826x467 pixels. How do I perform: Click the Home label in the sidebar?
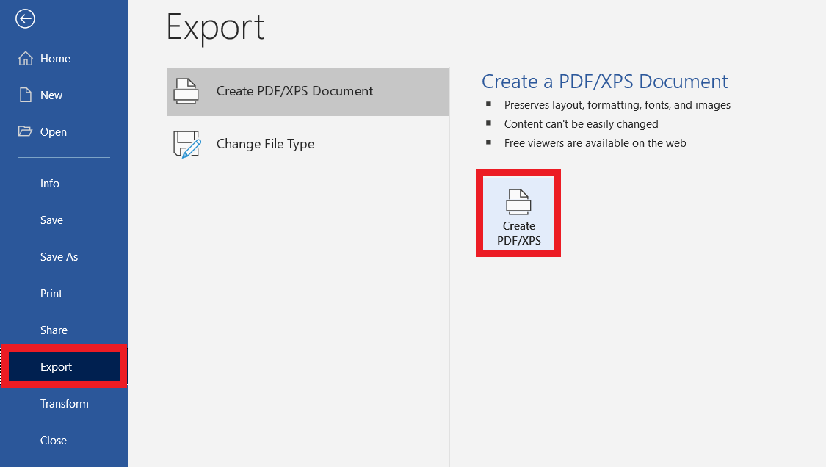[x=55, y=59]
